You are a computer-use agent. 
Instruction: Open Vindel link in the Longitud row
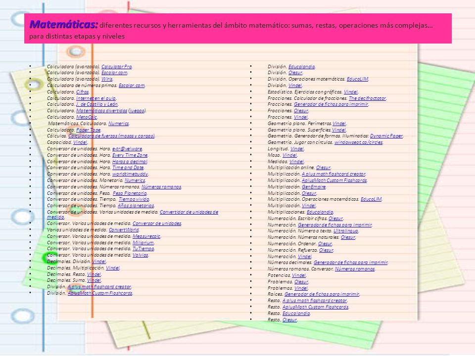pos(297,149)
